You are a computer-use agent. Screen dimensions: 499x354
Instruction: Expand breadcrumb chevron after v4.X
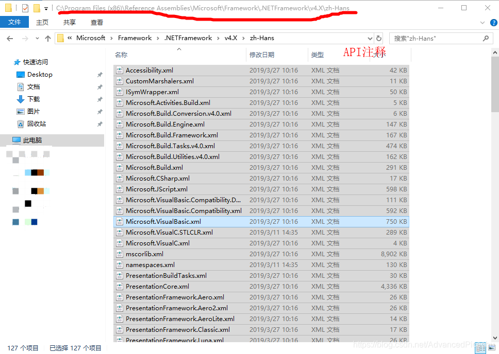click(x=243, y=38)
